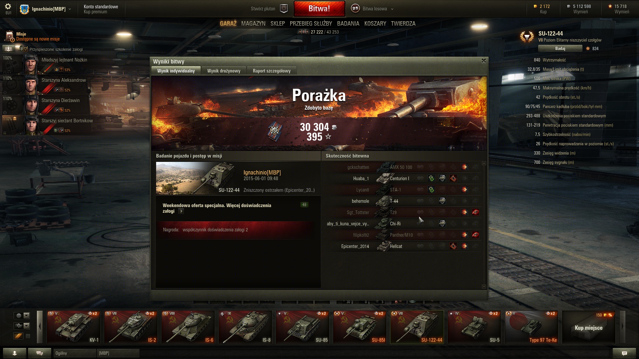The width and height of the screenshot is (639, 359).
Task: Toggle the elite vehicles filter button
Action: pos(18,336)
